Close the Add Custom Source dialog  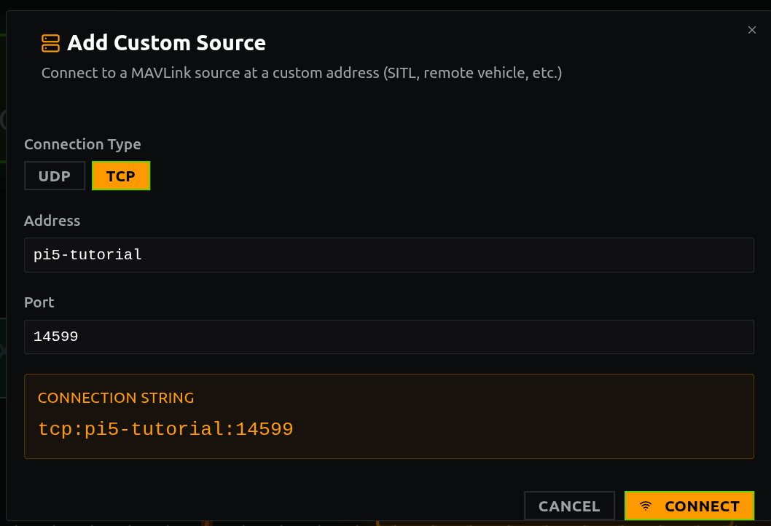752,30
